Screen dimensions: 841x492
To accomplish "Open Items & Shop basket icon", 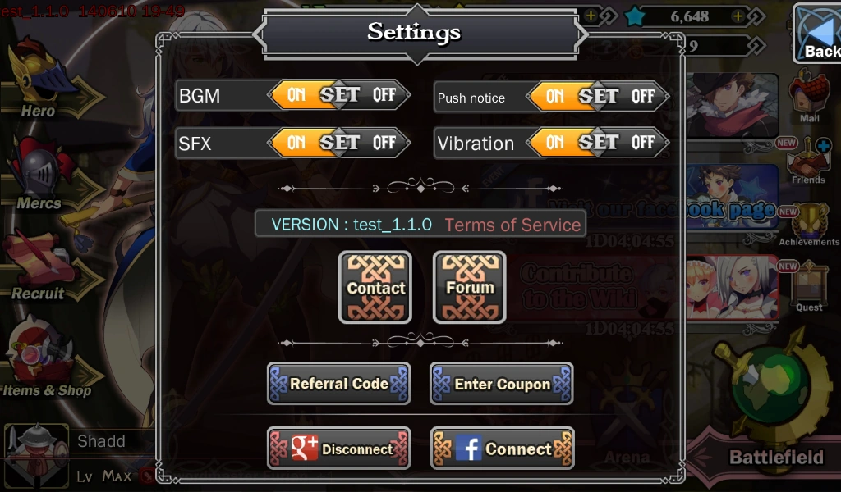I will pos(40,349).
